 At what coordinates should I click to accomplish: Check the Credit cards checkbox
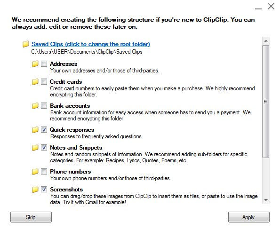tap(44, 81)
